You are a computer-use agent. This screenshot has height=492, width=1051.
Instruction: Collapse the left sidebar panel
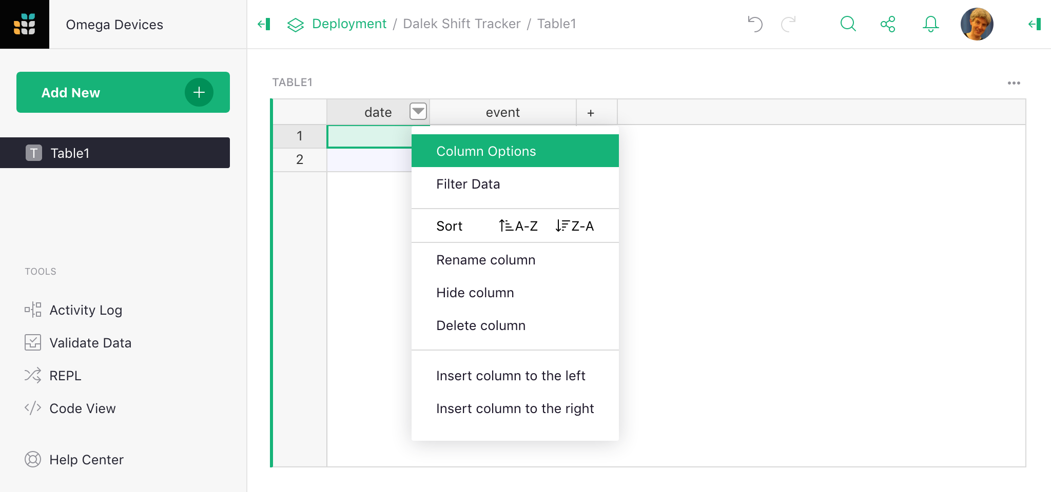[264, 24]
